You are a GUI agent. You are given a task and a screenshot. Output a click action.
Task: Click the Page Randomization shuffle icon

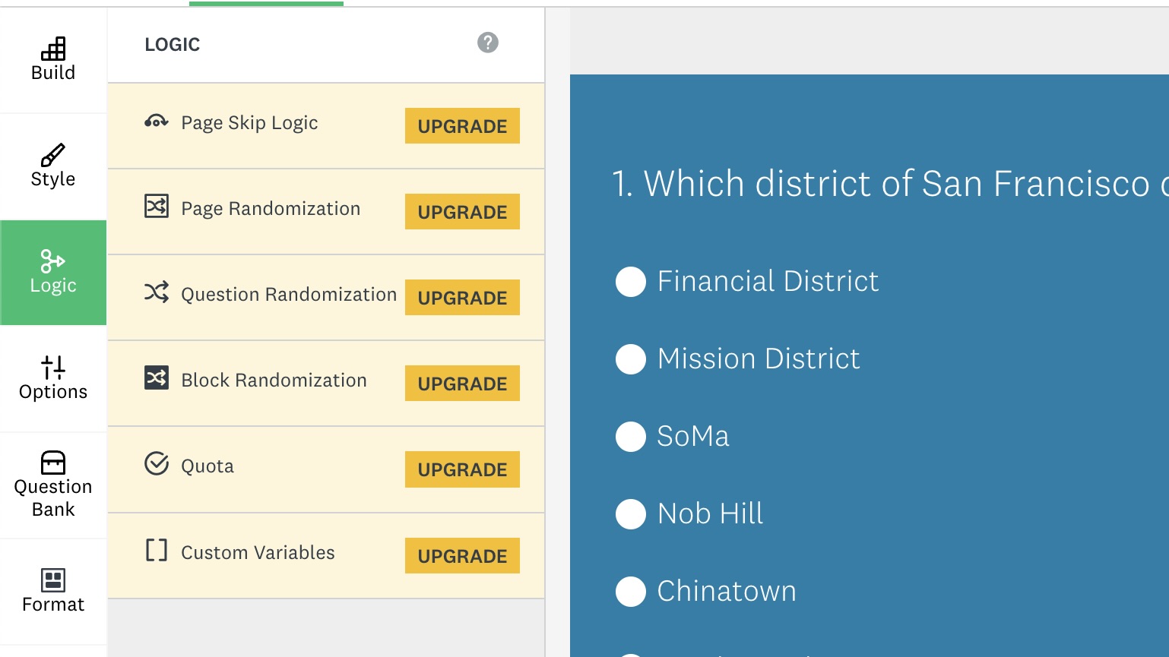(157, 206)
